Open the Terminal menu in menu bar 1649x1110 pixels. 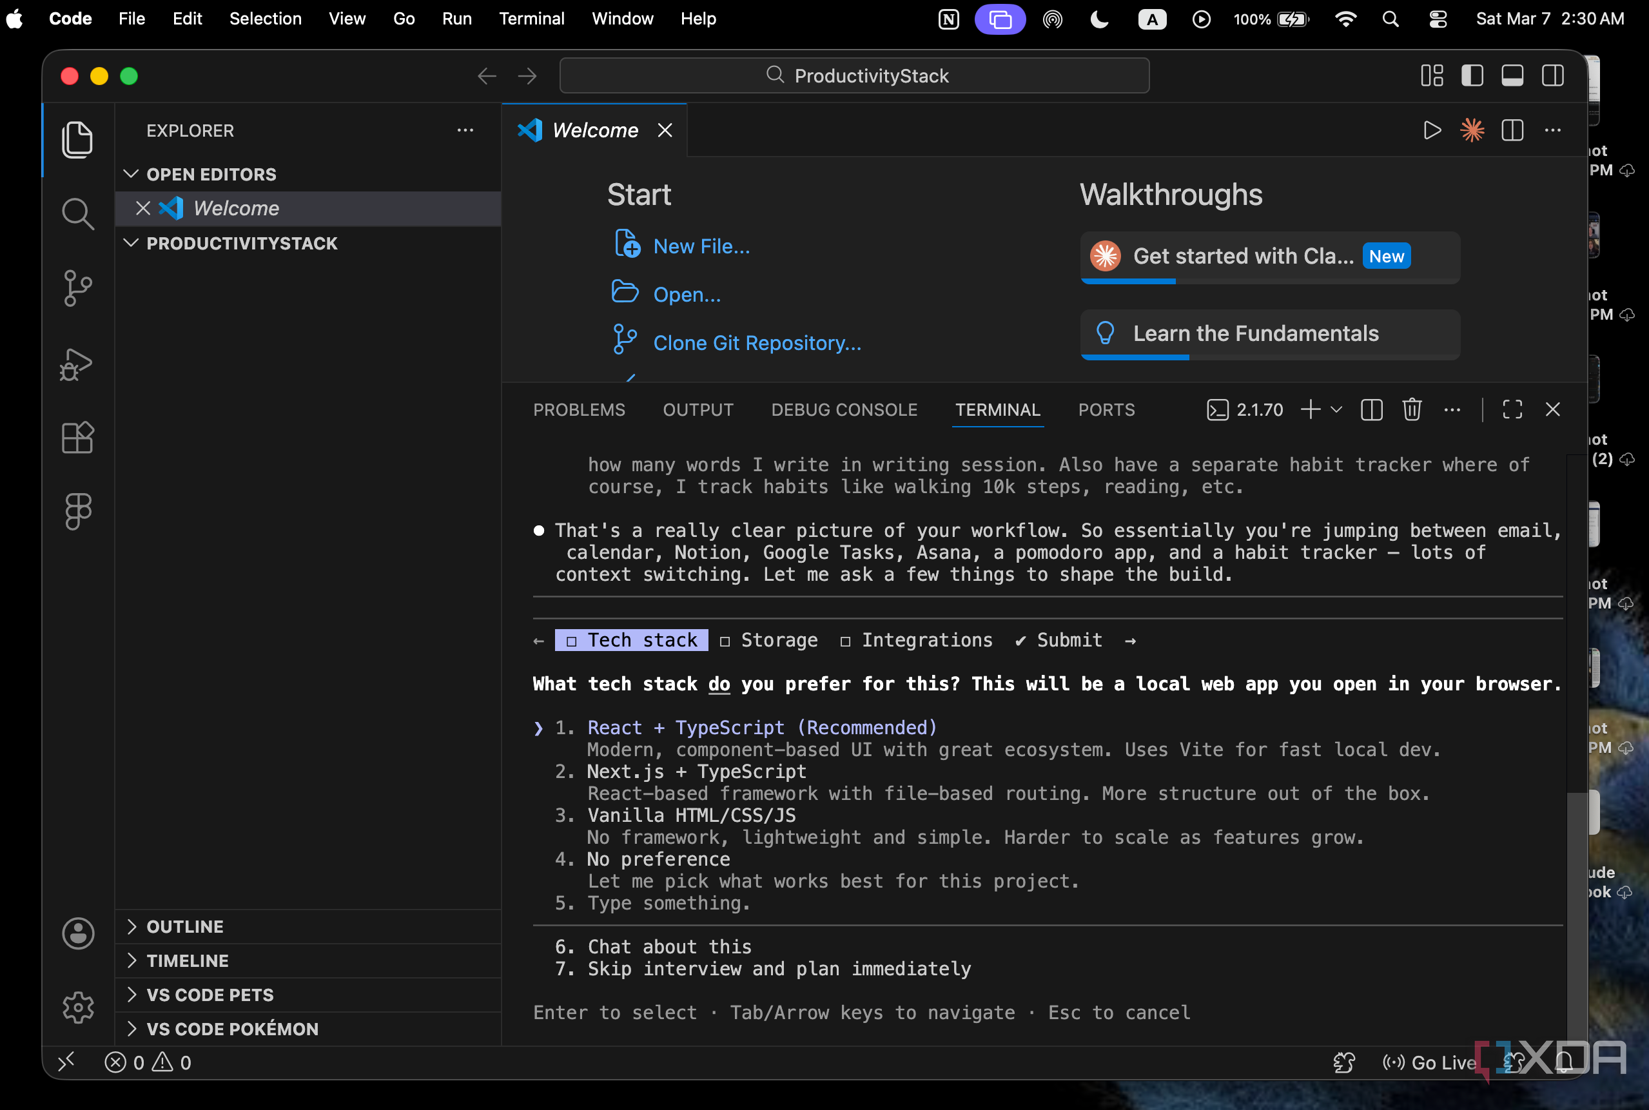coord(531,19)
